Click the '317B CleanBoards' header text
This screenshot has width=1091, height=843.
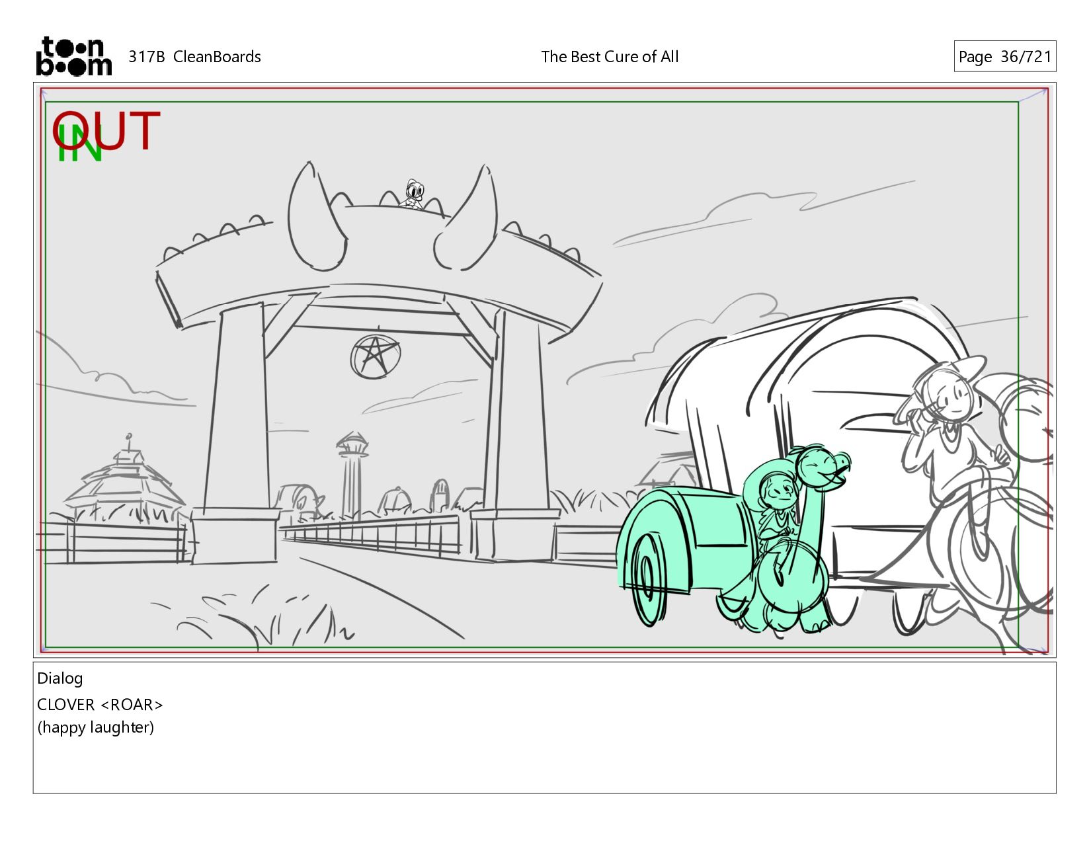pos(194,57)
